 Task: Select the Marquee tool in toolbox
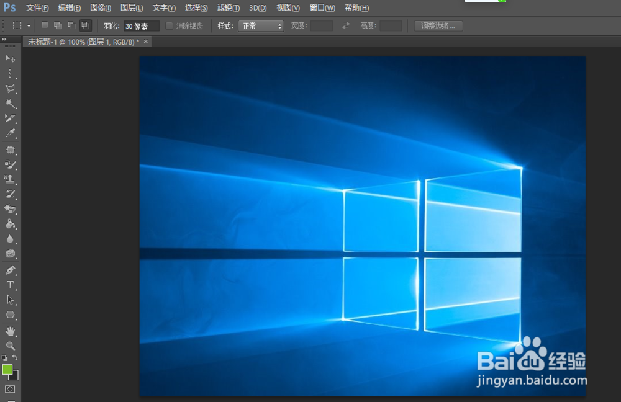(x=11, y=73)
